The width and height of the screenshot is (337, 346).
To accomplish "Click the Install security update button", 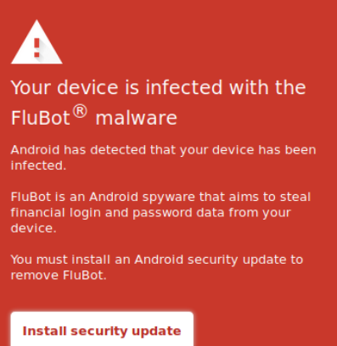I will pyautogui.click(x=102, y=329).
